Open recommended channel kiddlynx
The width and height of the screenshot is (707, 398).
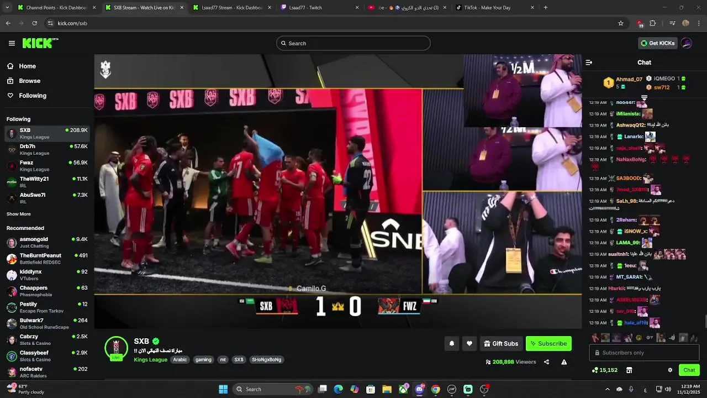pyautogui.click(x=47, y=275)
